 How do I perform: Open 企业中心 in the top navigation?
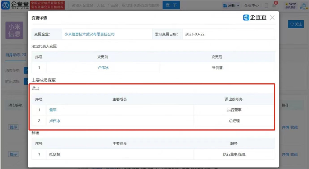tap(252, 6)
